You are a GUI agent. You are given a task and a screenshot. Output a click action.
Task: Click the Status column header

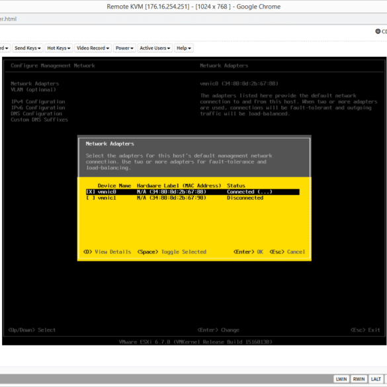[x=236, y=186]
